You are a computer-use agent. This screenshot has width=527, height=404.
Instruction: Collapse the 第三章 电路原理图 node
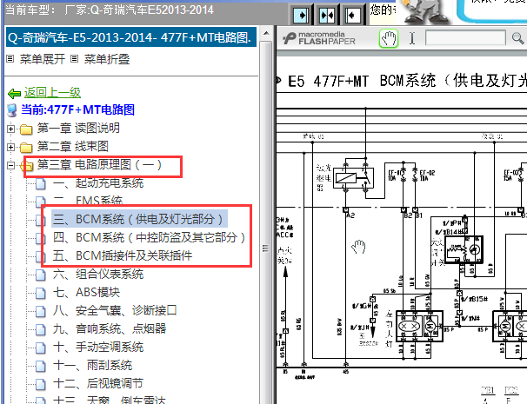pyautogui.click(x=10, y=165)
